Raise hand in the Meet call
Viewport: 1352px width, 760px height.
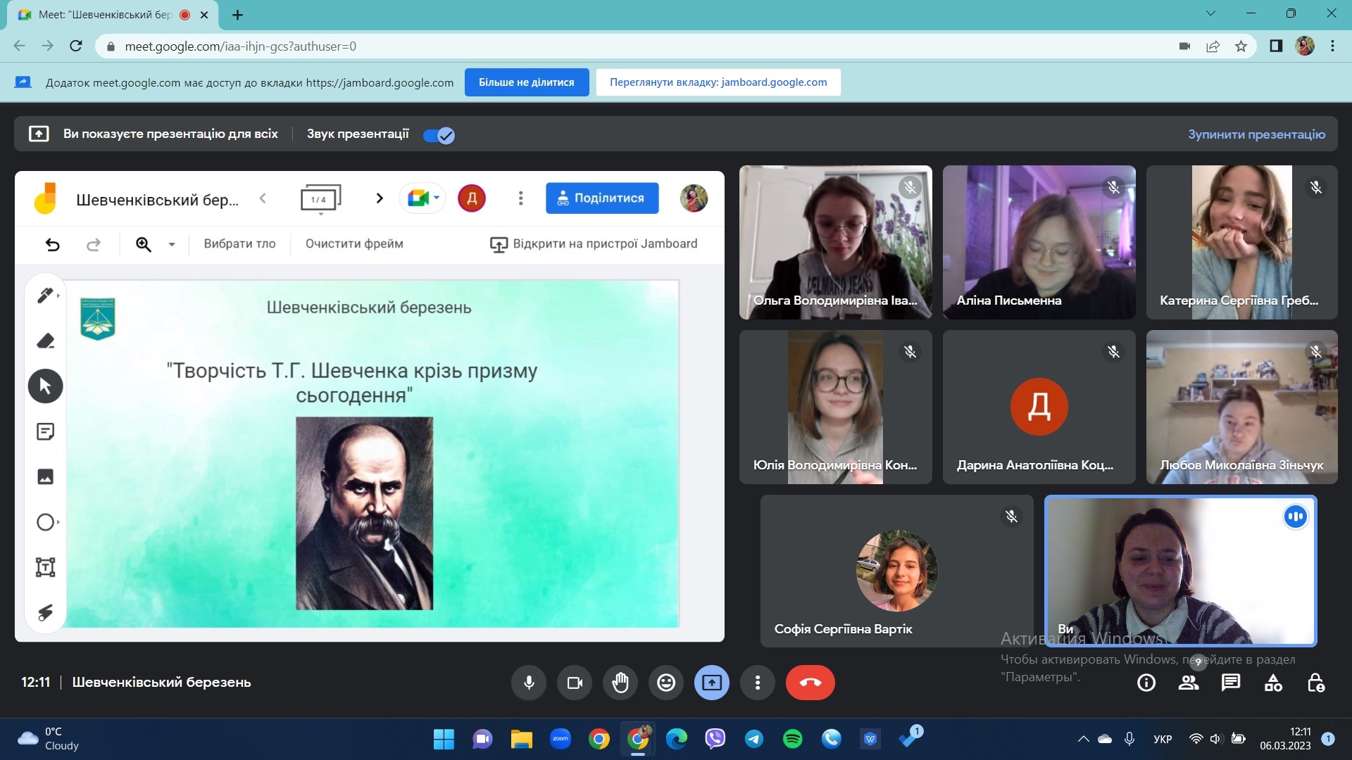click(620, 683)
